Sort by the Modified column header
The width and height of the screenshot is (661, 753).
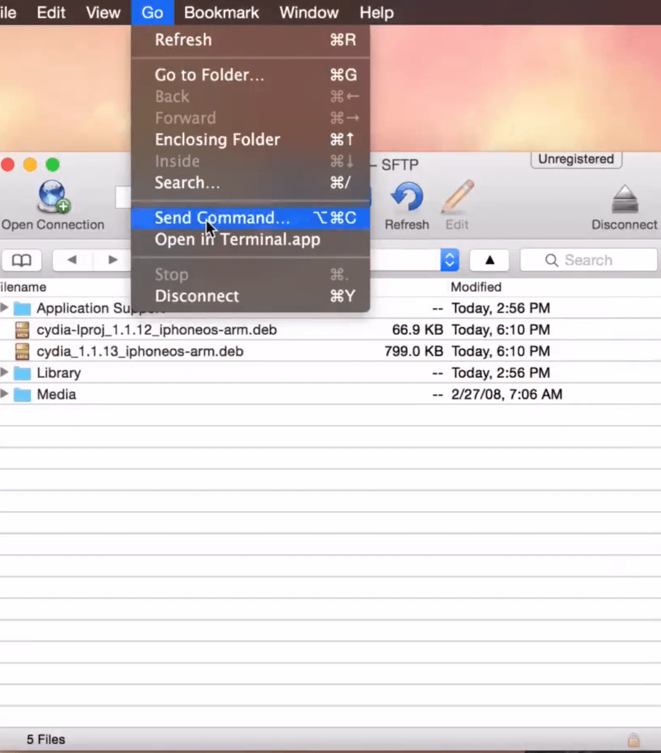pyautogui.click(x=476, y=287)
